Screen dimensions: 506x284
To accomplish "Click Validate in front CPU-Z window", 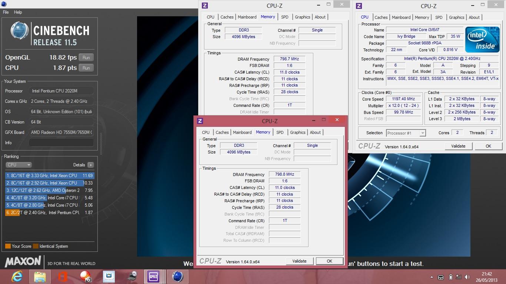I will tap(299, 261).
